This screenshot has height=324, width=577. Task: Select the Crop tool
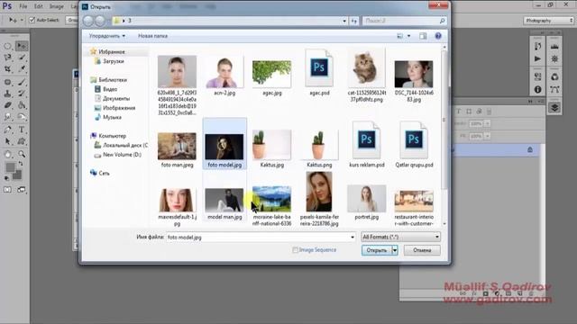8,68
